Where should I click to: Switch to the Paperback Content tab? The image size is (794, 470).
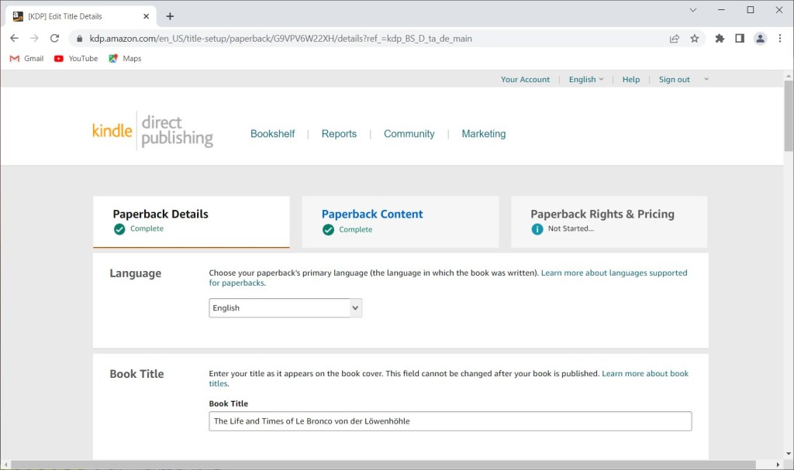click(372, 214)
